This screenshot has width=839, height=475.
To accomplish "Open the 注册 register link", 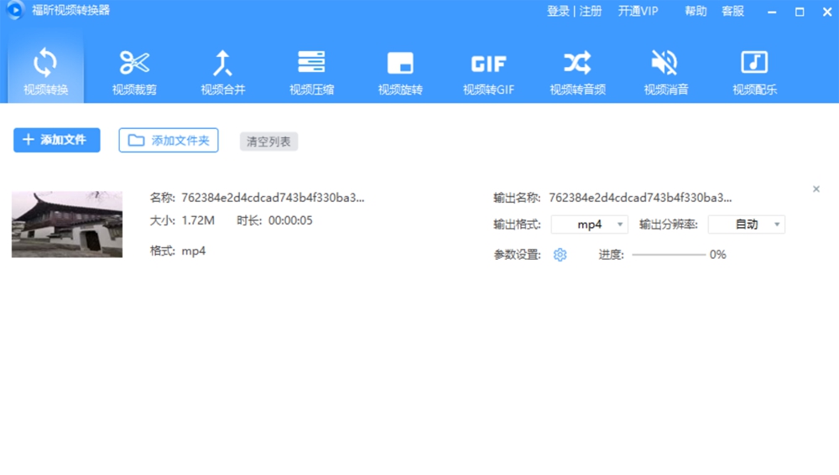I will pyautogui.click(x=591, y=11).
